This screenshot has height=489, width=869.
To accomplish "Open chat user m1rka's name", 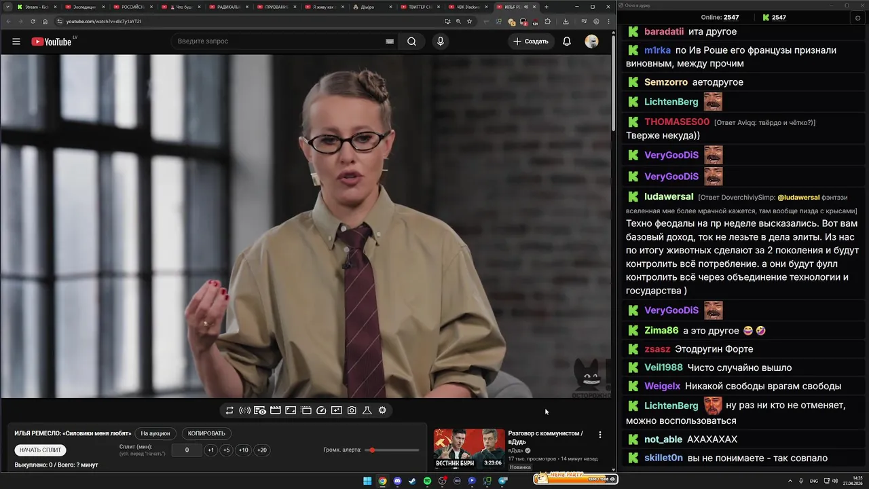I will coord(657,50).
